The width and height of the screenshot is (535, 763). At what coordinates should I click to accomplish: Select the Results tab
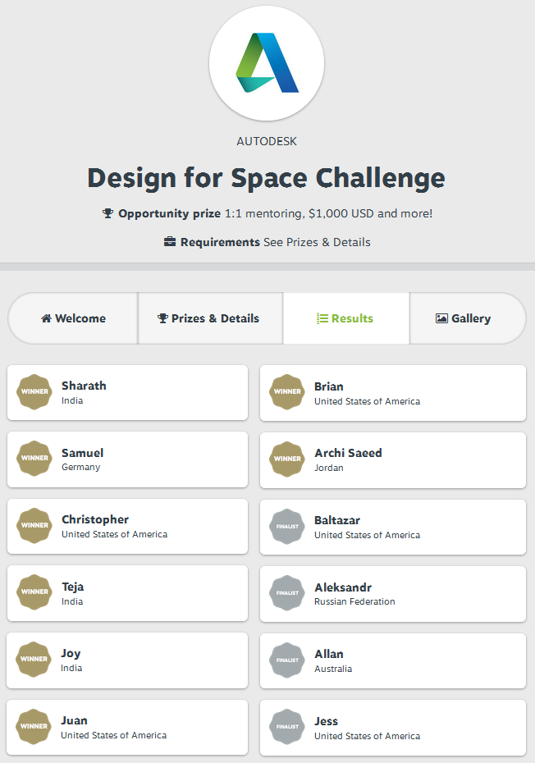coord(346,318)
